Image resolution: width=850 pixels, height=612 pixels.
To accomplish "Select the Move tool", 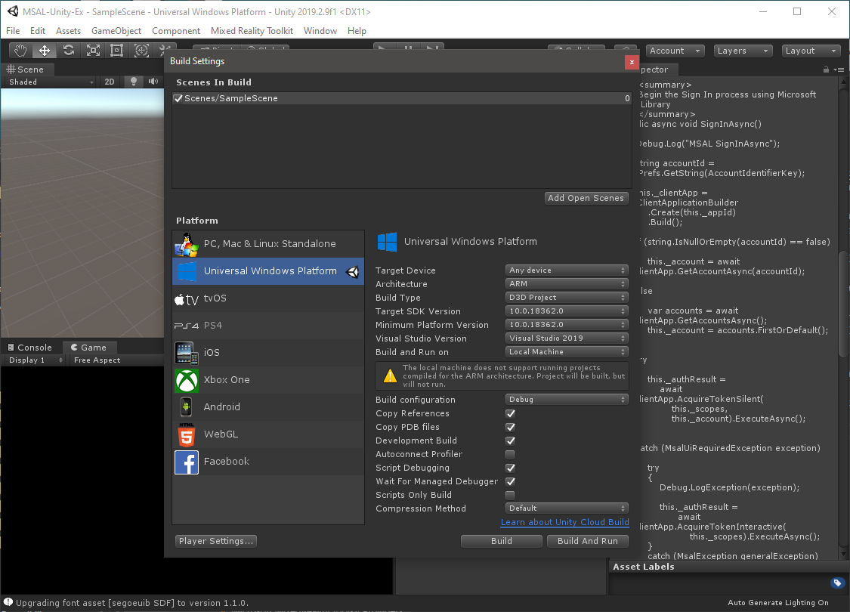I will pyautogui.click(x=44, y=50).
